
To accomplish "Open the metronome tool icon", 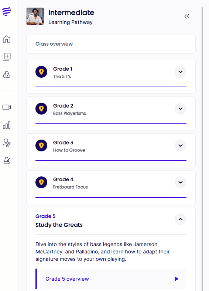I will pos(7,160).
